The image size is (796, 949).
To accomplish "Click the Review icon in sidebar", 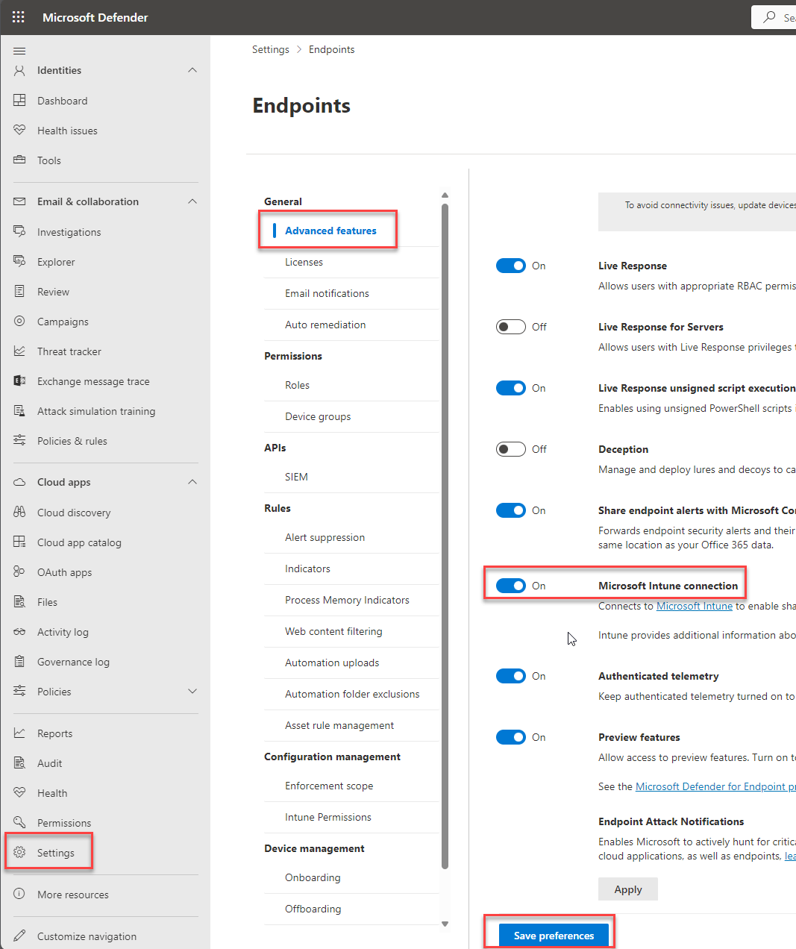I will pyautogui.click(x=19, y=292).
